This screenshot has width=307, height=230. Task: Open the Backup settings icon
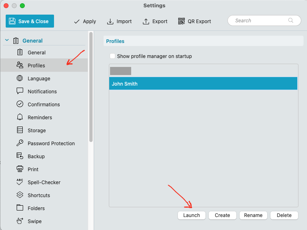coord(20,156)
